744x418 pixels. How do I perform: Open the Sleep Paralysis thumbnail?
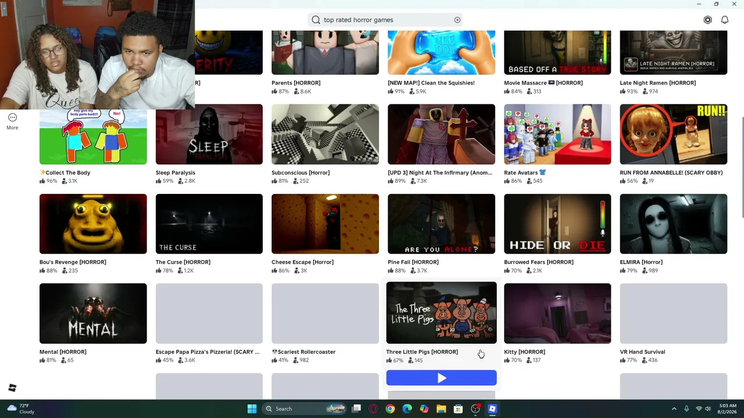coord(209,134)
